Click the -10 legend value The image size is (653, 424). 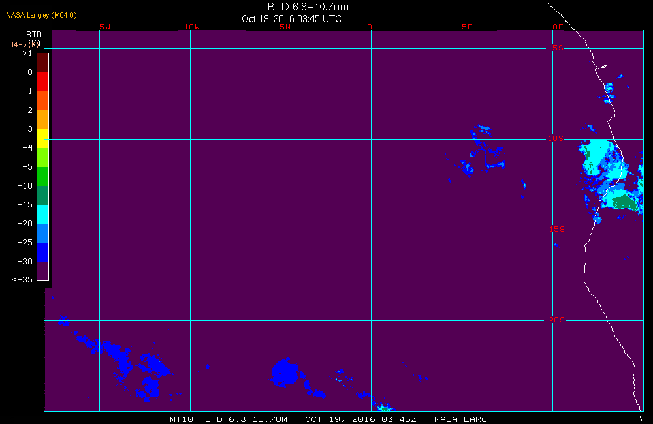(25, 185)
